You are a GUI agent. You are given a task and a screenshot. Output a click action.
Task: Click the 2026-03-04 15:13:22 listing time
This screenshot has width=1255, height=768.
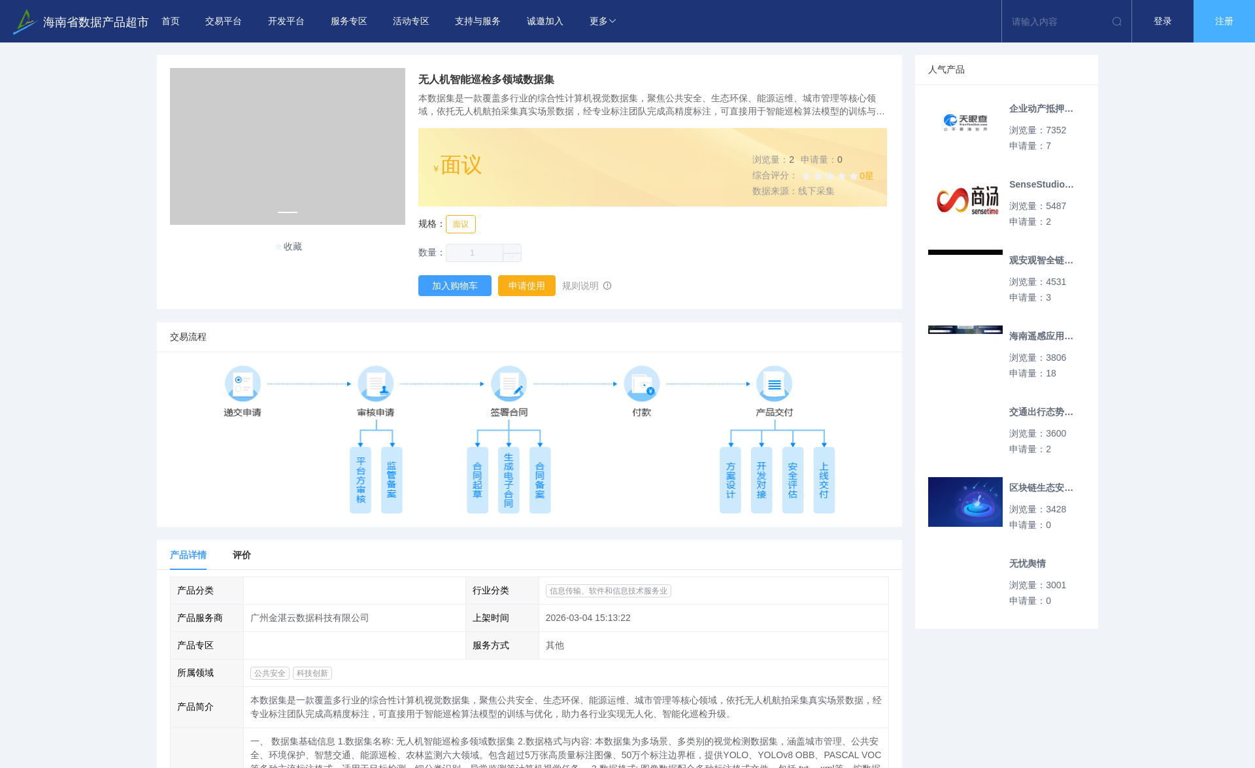point(588,618)
